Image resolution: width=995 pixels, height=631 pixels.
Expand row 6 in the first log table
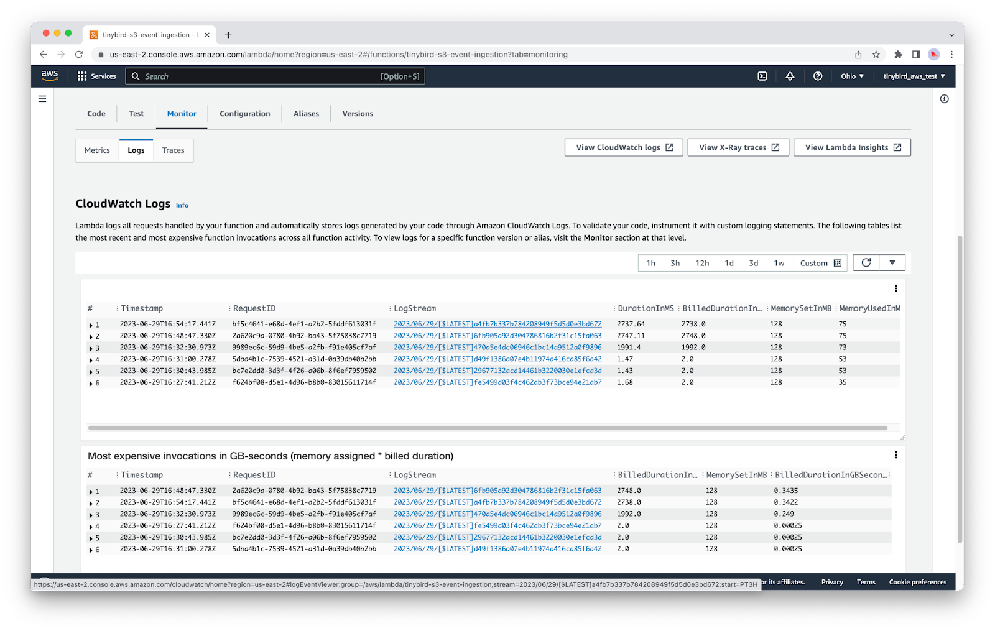coord(91,384)
